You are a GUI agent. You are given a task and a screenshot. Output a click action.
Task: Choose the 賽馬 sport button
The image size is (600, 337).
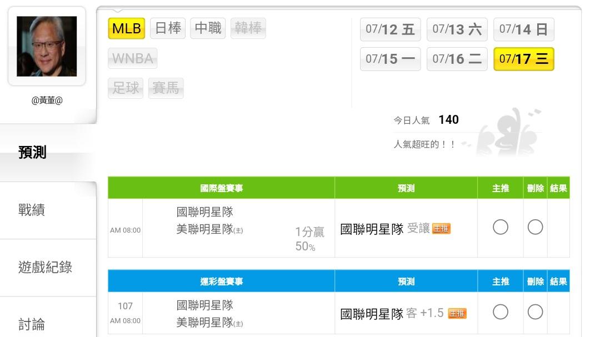click(x=166, y=88)
